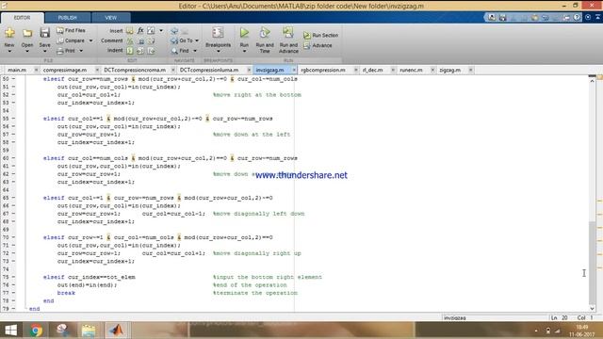The height and width of the screenshot is (339, 603).
Task: Open the compressimage.m file tab
Action: click(x=65, y=70)
